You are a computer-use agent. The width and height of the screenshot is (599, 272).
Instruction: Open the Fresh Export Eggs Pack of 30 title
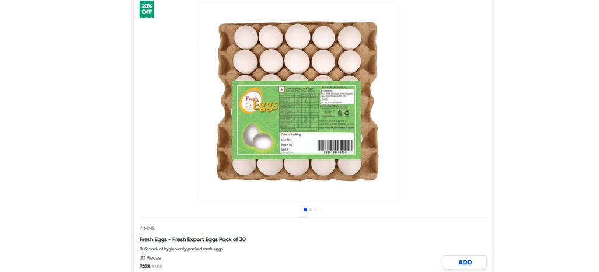point(192,239)
